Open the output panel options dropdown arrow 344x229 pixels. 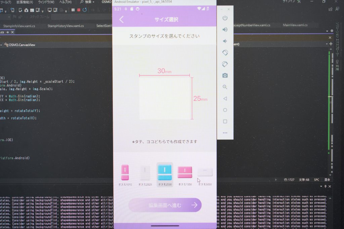click(x=321, y=186)
